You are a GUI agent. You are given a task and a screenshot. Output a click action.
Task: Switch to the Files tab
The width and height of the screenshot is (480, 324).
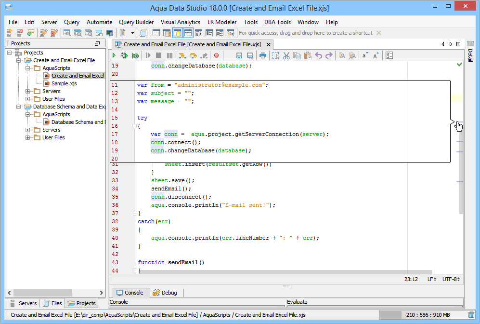coord(52,303)
